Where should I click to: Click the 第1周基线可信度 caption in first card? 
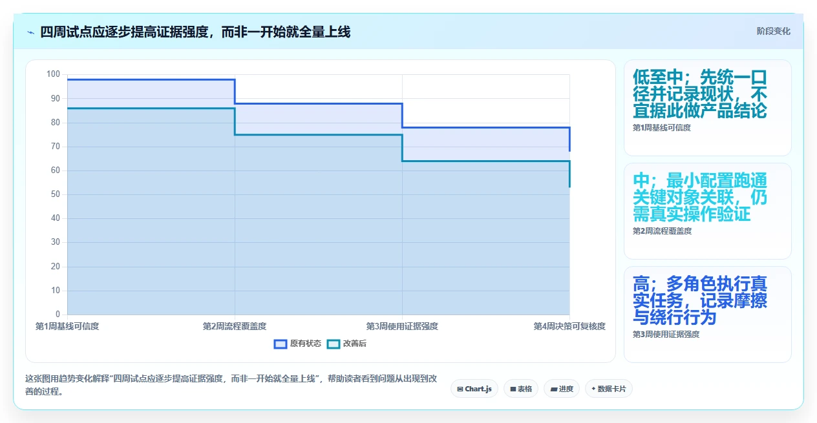pyautogui.click(x=662, y=128)
